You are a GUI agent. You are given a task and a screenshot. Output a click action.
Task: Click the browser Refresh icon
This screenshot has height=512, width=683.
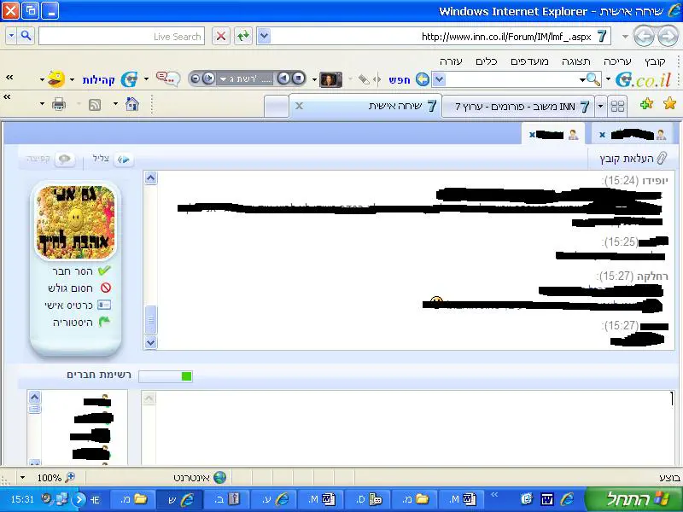(x=243, y=36)
